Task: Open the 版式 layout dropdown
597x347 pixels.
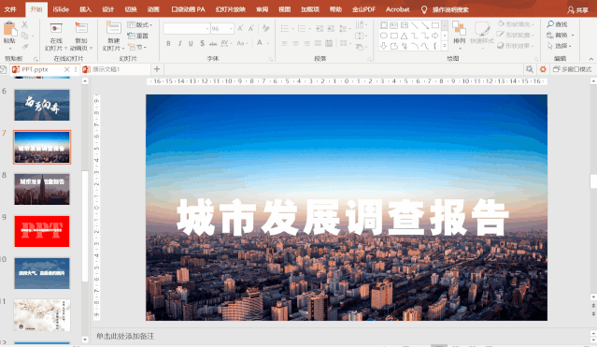Action: 140,24
